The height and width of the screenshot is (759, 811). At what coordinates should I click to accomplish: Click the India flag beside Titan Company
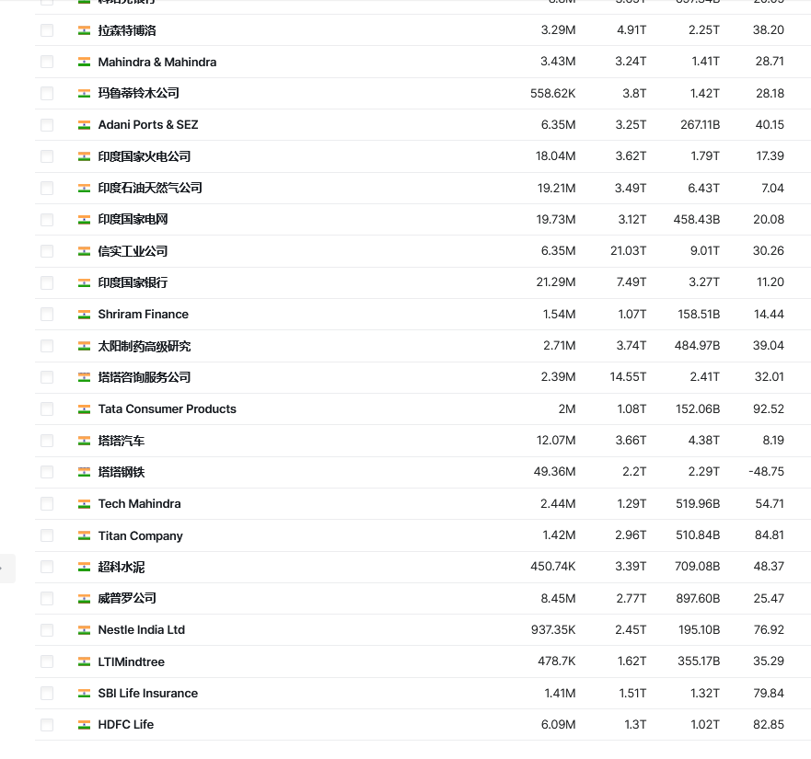(84, 535)
